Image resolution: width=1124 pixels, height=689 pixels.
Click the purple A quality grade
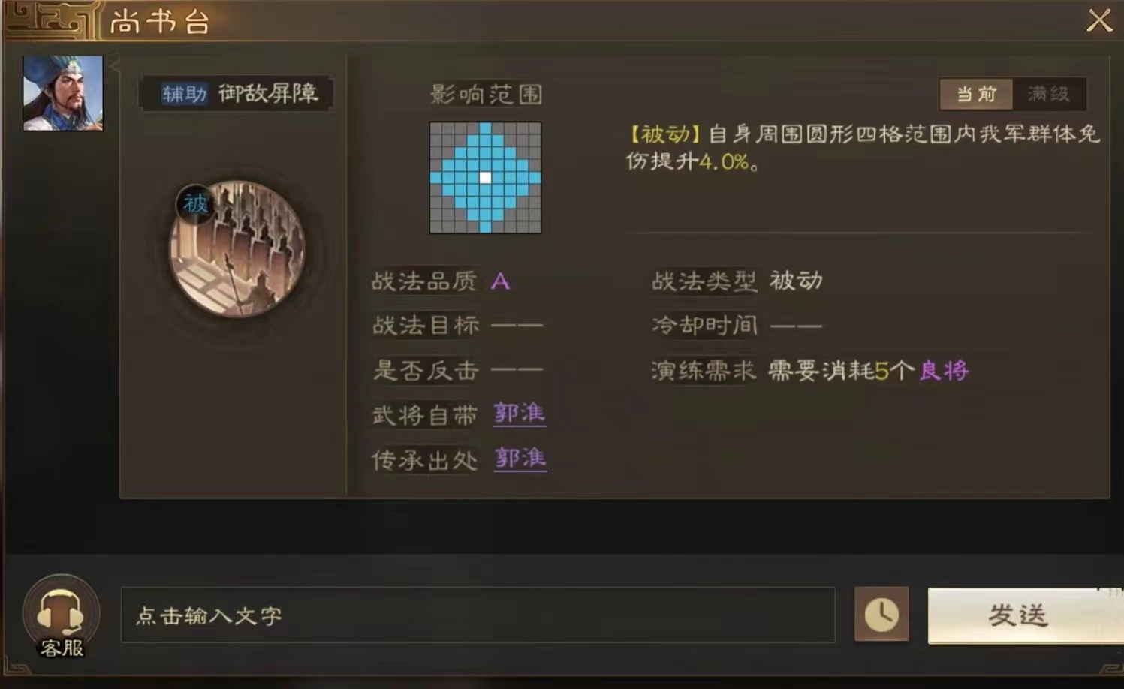(500, 281)
